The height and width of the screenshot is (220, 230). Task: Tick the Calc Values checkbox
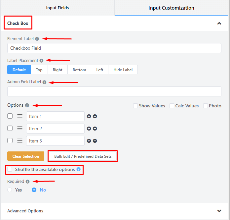pos(172,106)
